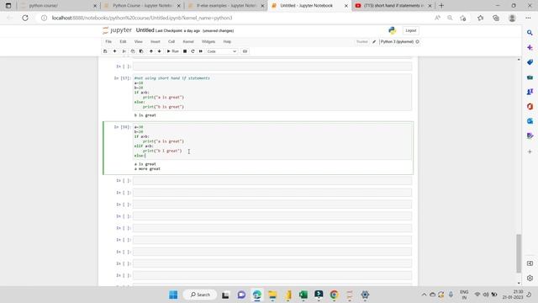Switch to the Python Course Jupyter Notebook tab
This screenshot has width=538, height=303.
(x=142, y=6)
